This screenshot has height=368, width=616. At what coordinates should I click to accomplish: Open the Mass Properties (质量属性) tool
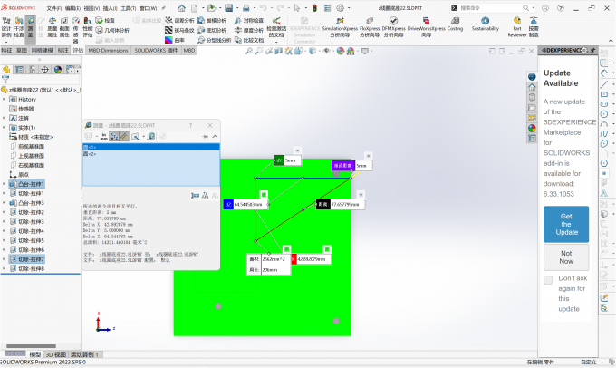(53, 27)
